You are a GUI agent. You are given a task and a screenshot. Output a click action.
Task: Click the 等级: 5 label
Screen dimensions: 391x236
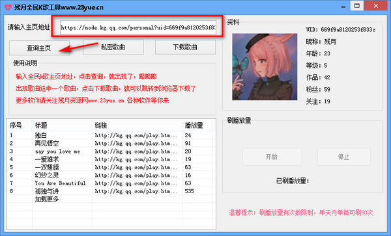click(x=317, y=66)
